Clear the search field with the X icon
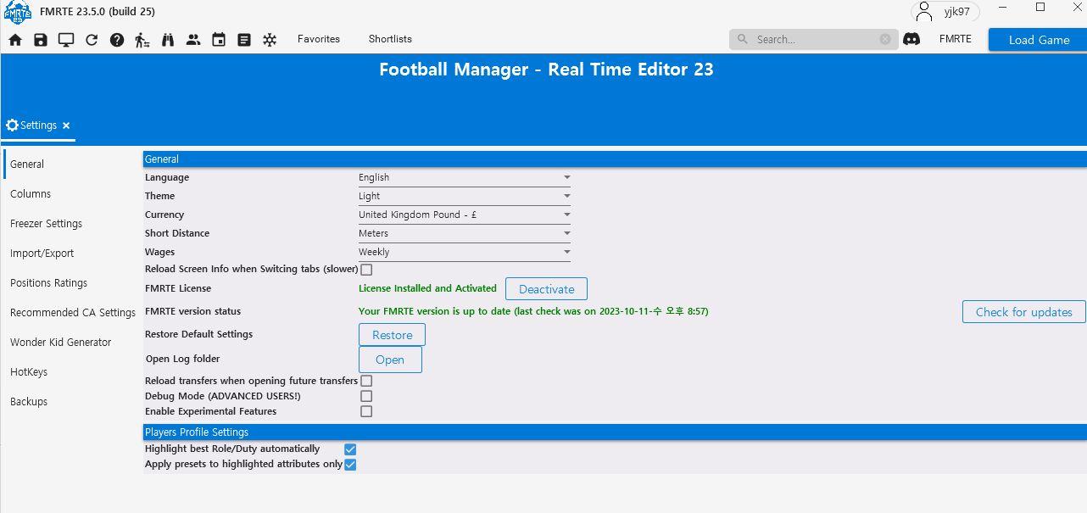Viewport: 1087px width, 513px height. [x=885, y=39]
